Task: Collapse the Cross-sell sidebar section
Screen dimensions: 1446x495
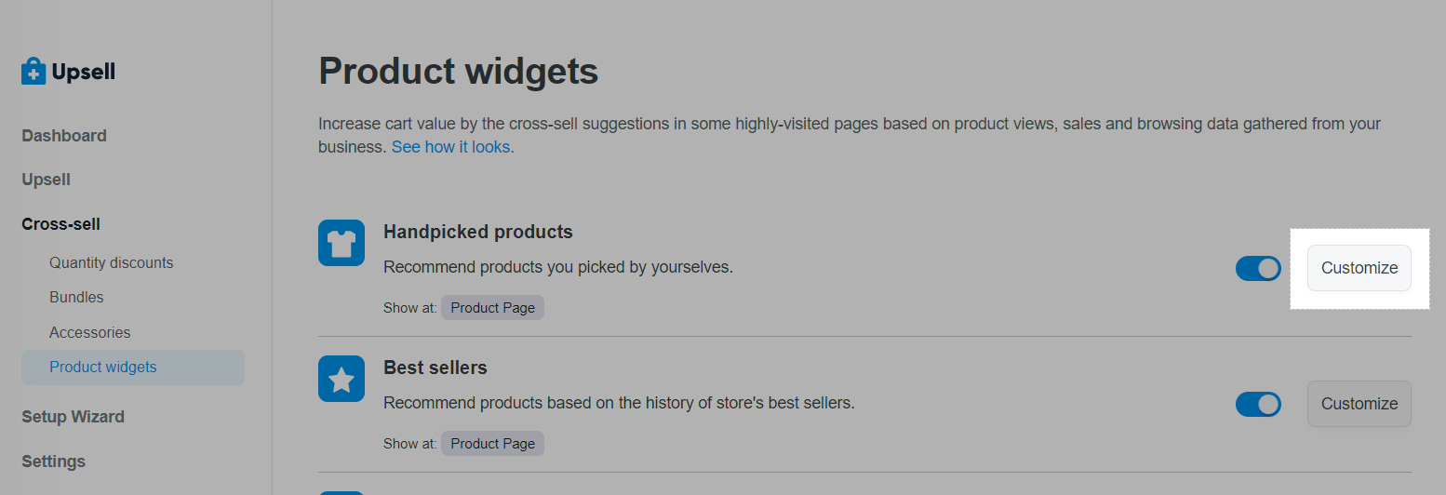Action: (x=61, y=224)
